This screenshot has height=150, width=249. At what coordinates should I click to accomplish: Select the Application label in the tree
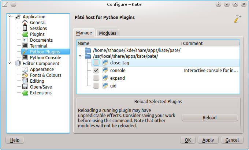pyautogui.click(x=34, y=17)
